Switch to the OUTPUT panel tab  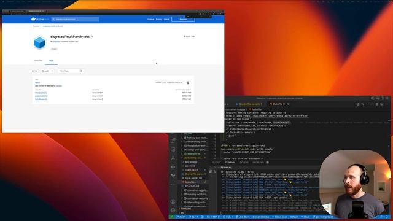click(x=216, y=163)
